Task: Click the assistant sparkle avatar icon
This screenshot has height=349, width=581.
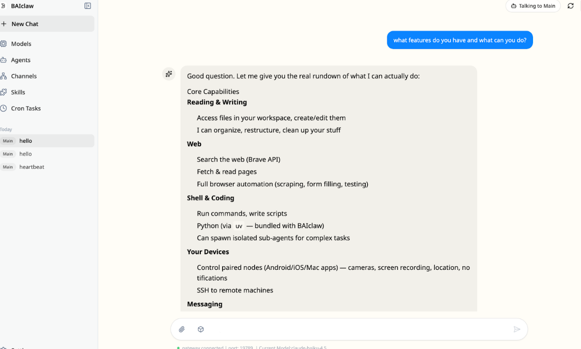Action: (169, 74)
